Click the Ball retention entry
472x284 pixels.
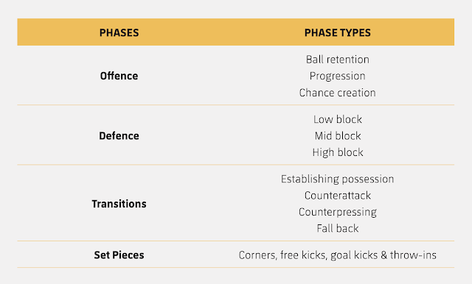(x=338, y=60)
